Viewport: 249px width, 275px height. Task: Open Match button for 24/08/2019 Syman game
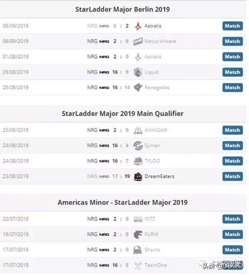pyautogui.click(x=232, y=145)
